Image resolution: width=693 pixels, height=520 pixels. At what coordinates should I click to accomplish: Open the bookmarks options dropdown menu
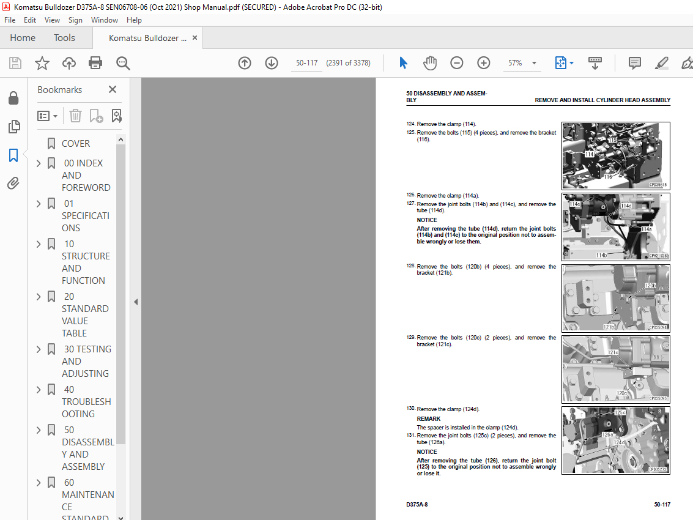click(47, 116)
